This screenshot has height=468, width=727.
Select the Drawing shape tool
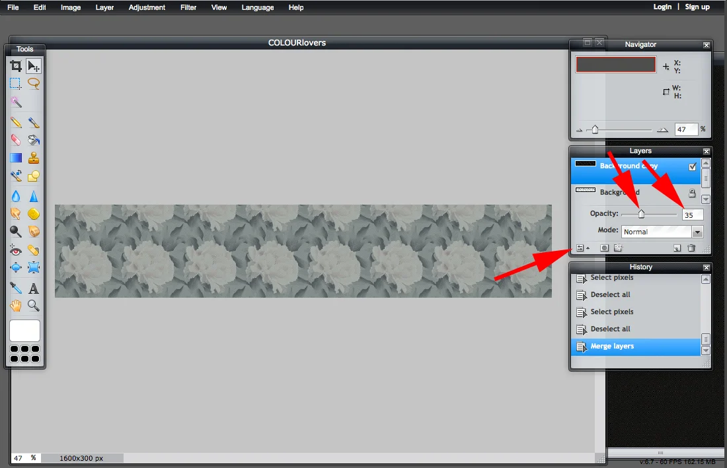(x=34, y=176)
